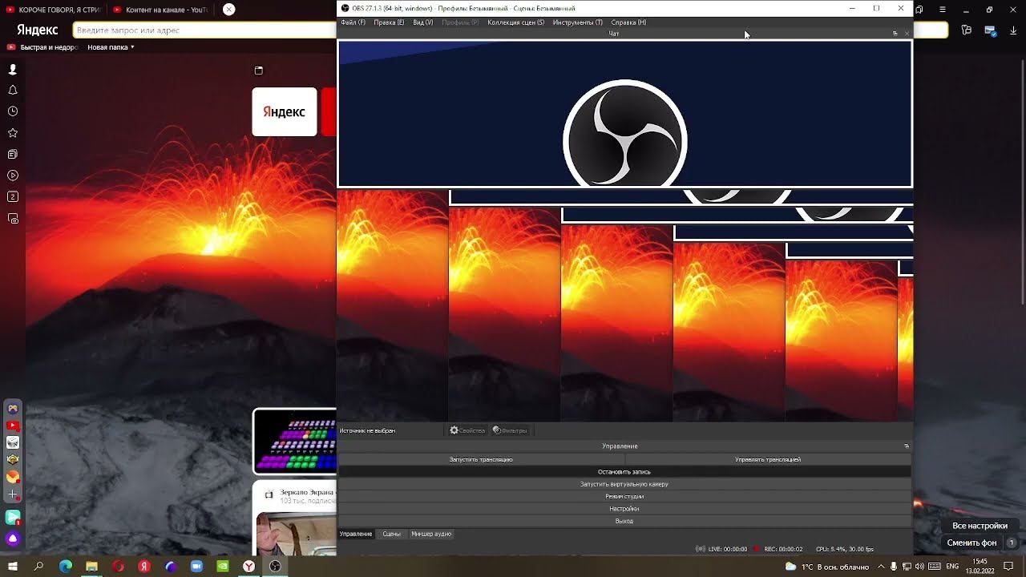Switch to OBS Studio taskbar icon
The image size is (1026, 577).
point(275,567)
